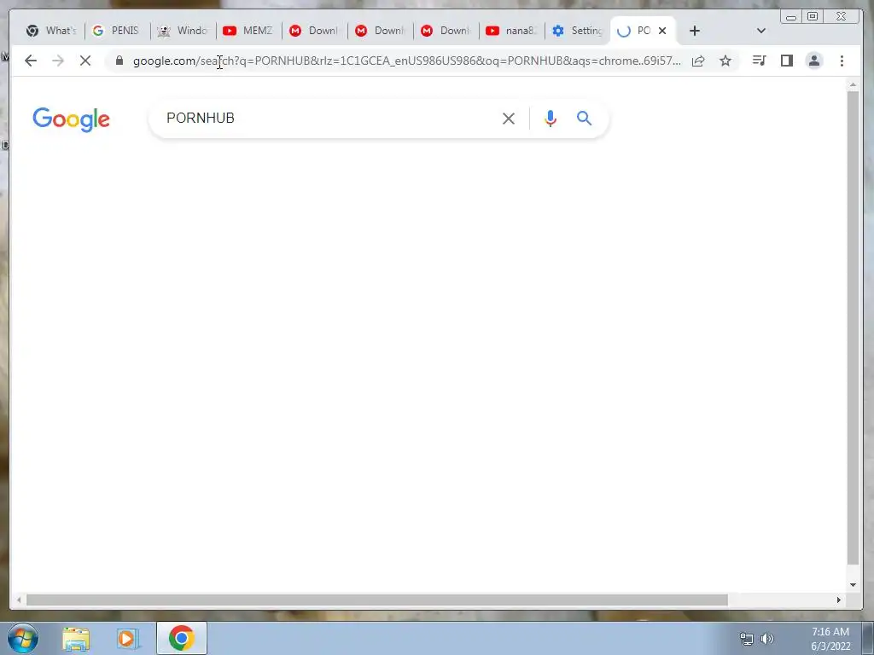Click the scroll right arrow
Viewport: 874px width, 655px height.
pyautogui.click(x=839, y=600)
